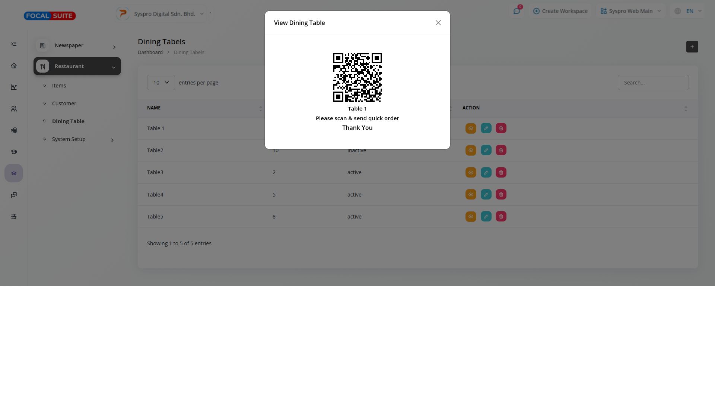715x402 pixels.
Task: Open the chat messages icon in header
Action: pyautogui.click(x=517, y=11)
